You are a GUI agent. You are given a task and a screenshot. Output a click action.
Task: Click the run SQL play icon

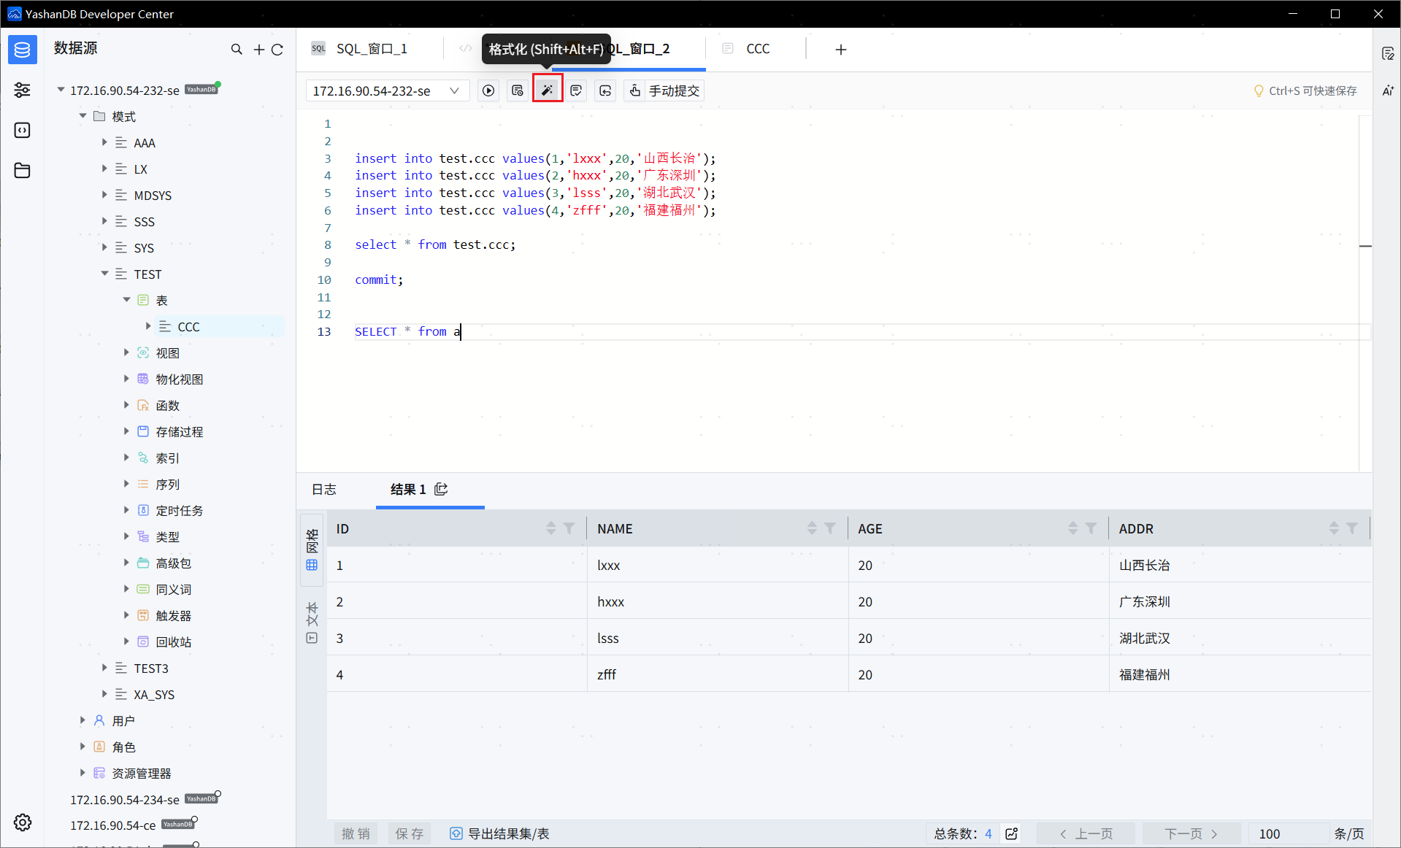[488, 90]
